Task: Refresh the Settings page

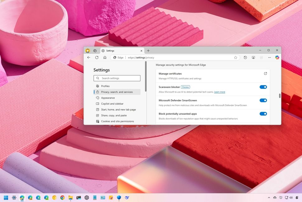Action: [97, 57]
